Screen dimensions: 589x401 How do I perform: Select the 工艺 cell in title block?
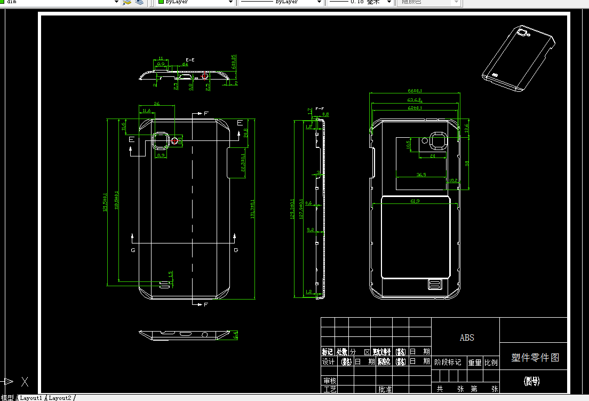[x=330, y=389]
